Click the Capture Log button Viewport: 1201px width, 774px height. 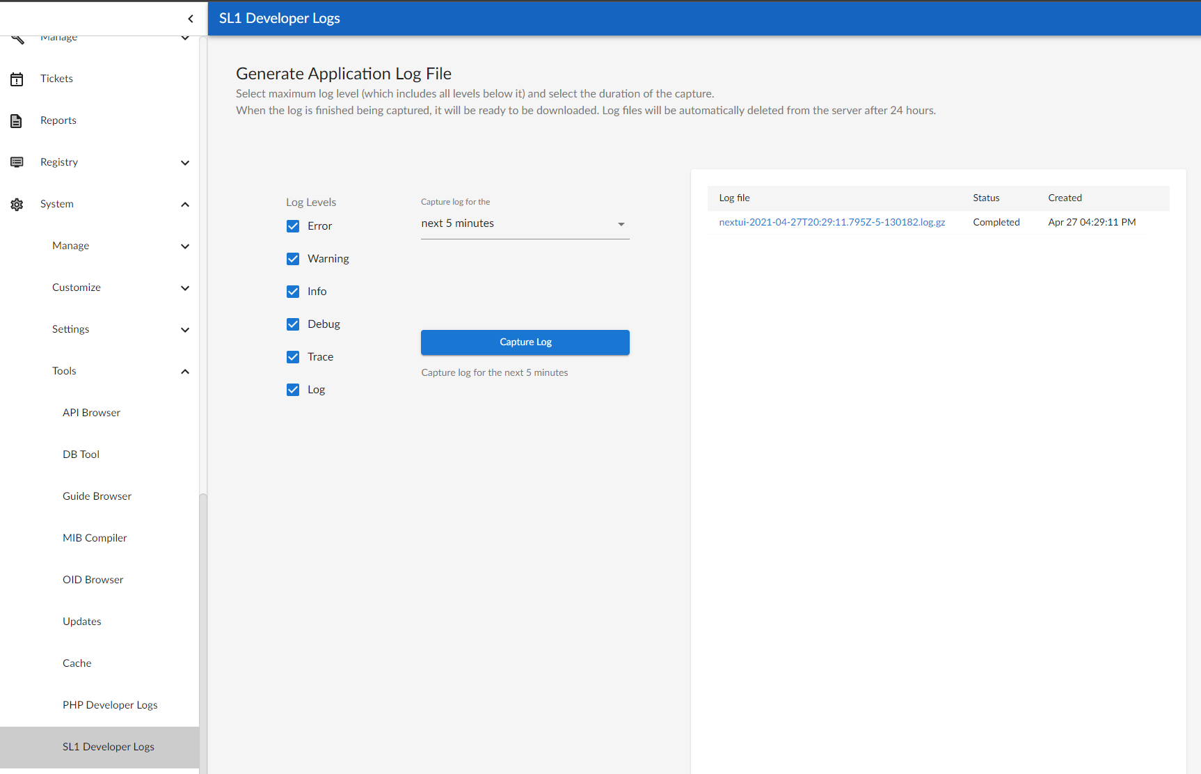525,342
